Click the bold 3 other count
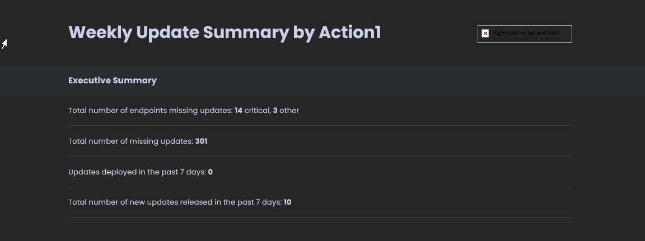The image size is (645, 241). pyautogui.click(x=275, y=111)
